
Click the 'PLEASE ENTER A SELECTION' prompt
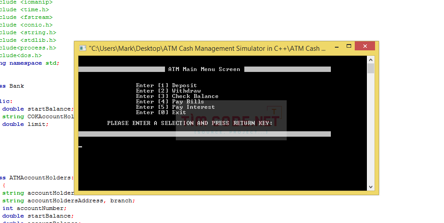[190, 123]
